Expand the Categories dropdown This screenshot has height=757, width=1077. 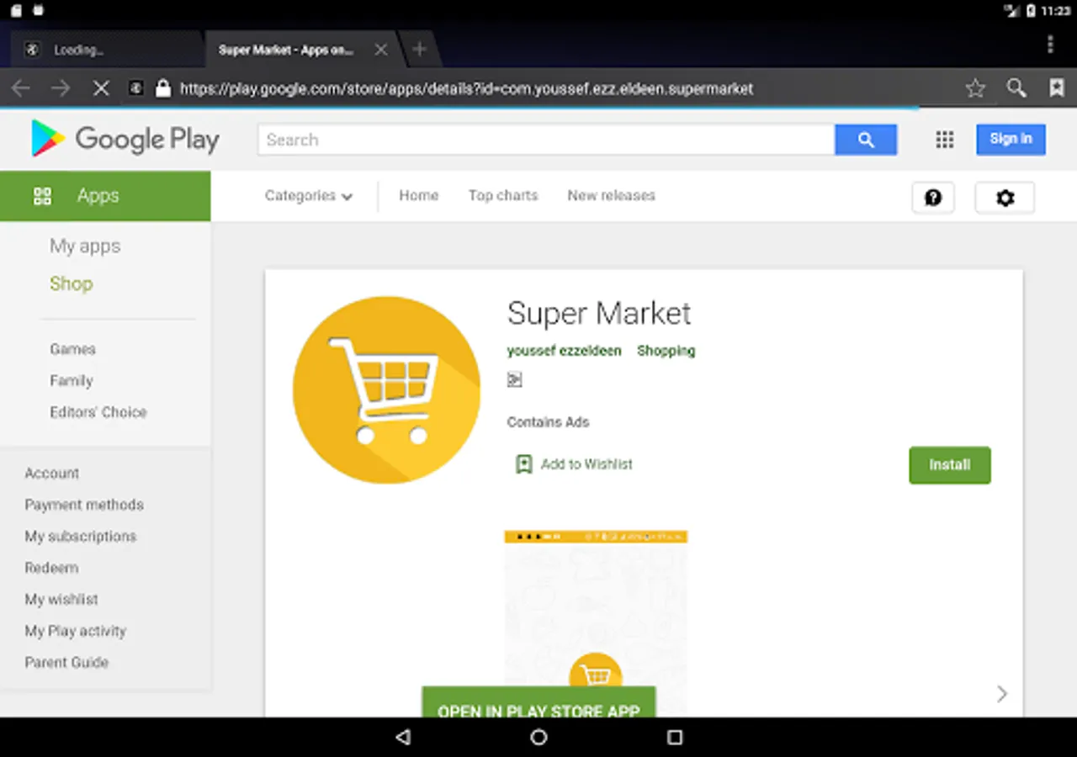click(x=308, y=196)
